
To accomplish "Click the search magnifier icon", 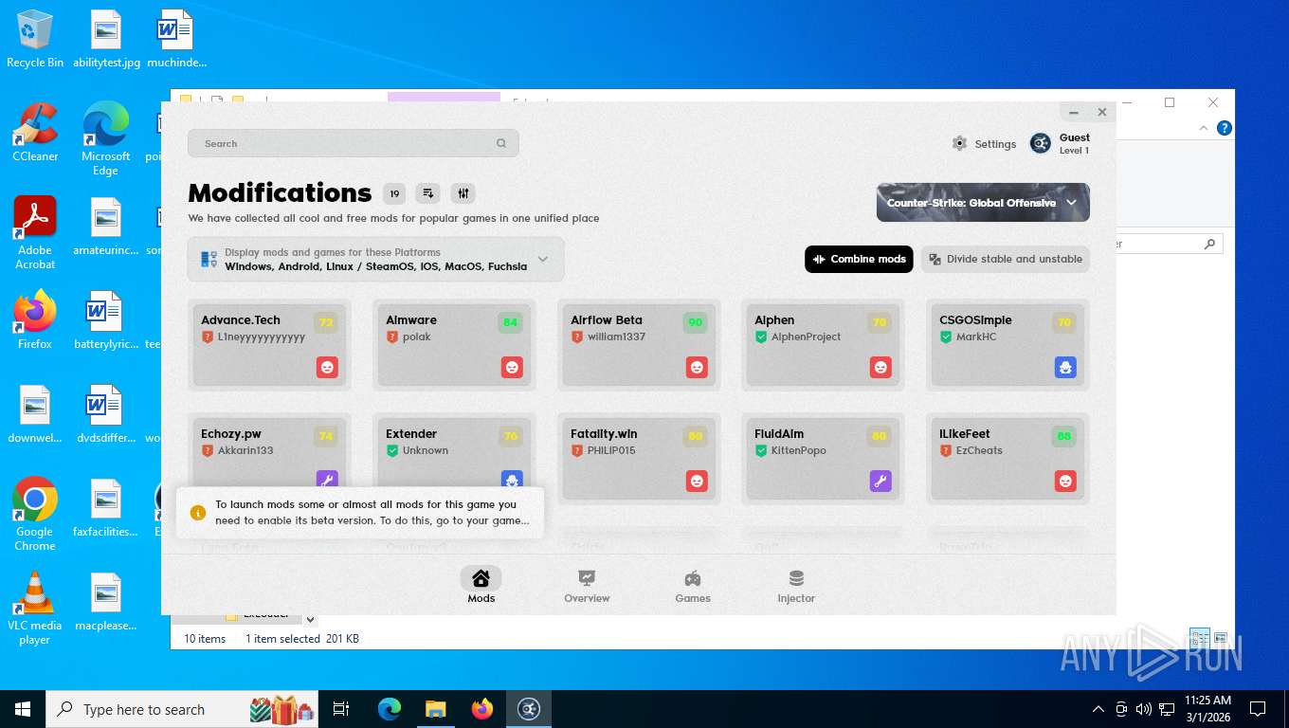I will pos(501,144).
